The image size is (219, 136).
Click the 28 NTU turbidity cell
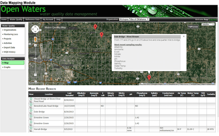tap(210, 129)
